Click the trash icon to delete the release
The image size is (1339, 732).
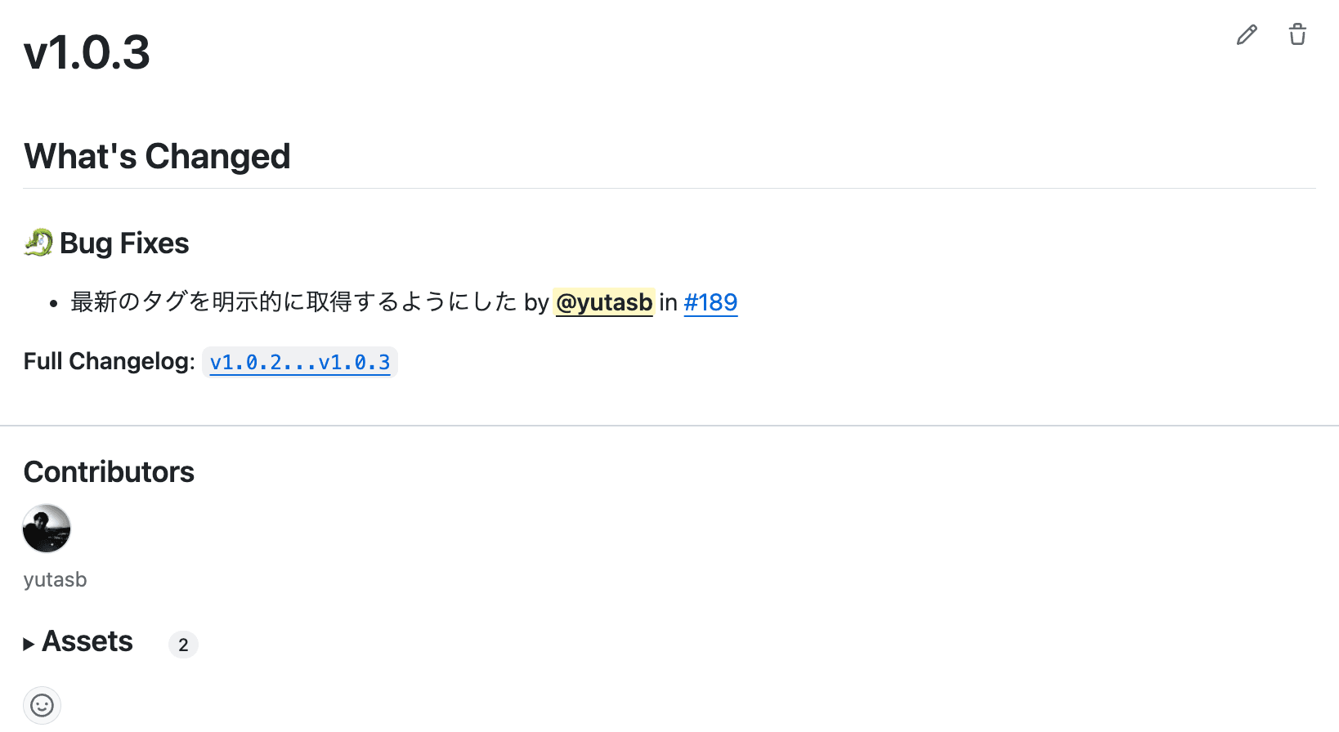click(x=1297, y=34)
